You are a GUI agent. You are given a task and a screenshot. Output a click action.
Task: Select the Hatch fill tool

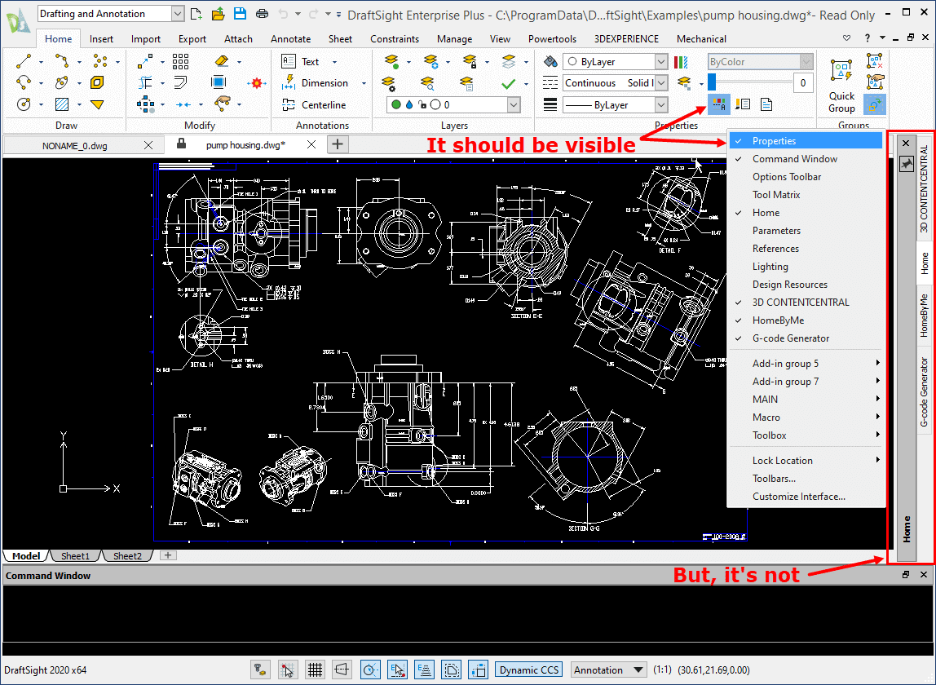[x=62, y=104]
